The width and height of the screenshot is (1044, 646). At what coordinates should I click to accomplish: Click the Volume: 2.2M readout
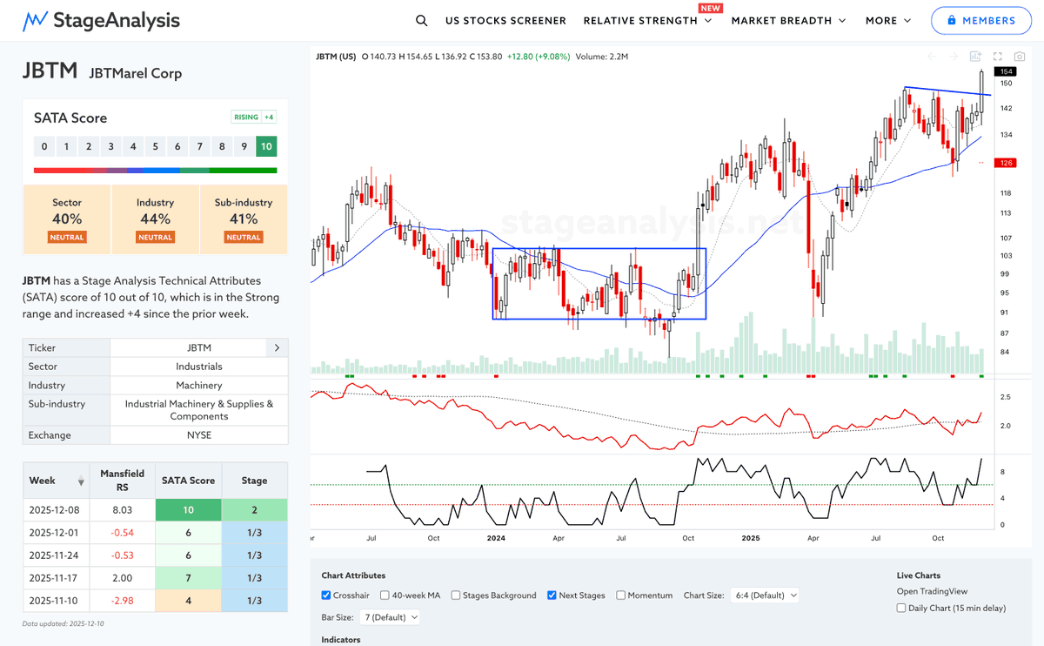coord(602,57)
